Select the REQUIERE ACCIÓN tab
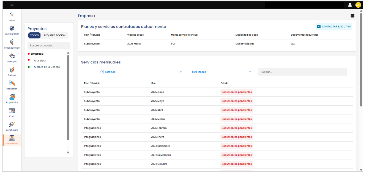Viewport: 366px width, 174px height. point(54,35)
